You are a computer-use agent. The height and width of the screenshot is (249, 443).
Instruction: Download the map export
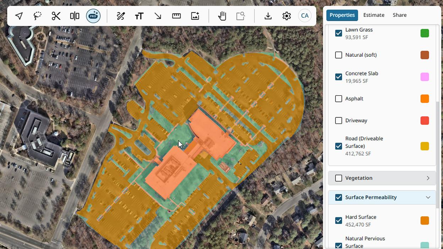[x=268, y=16]
